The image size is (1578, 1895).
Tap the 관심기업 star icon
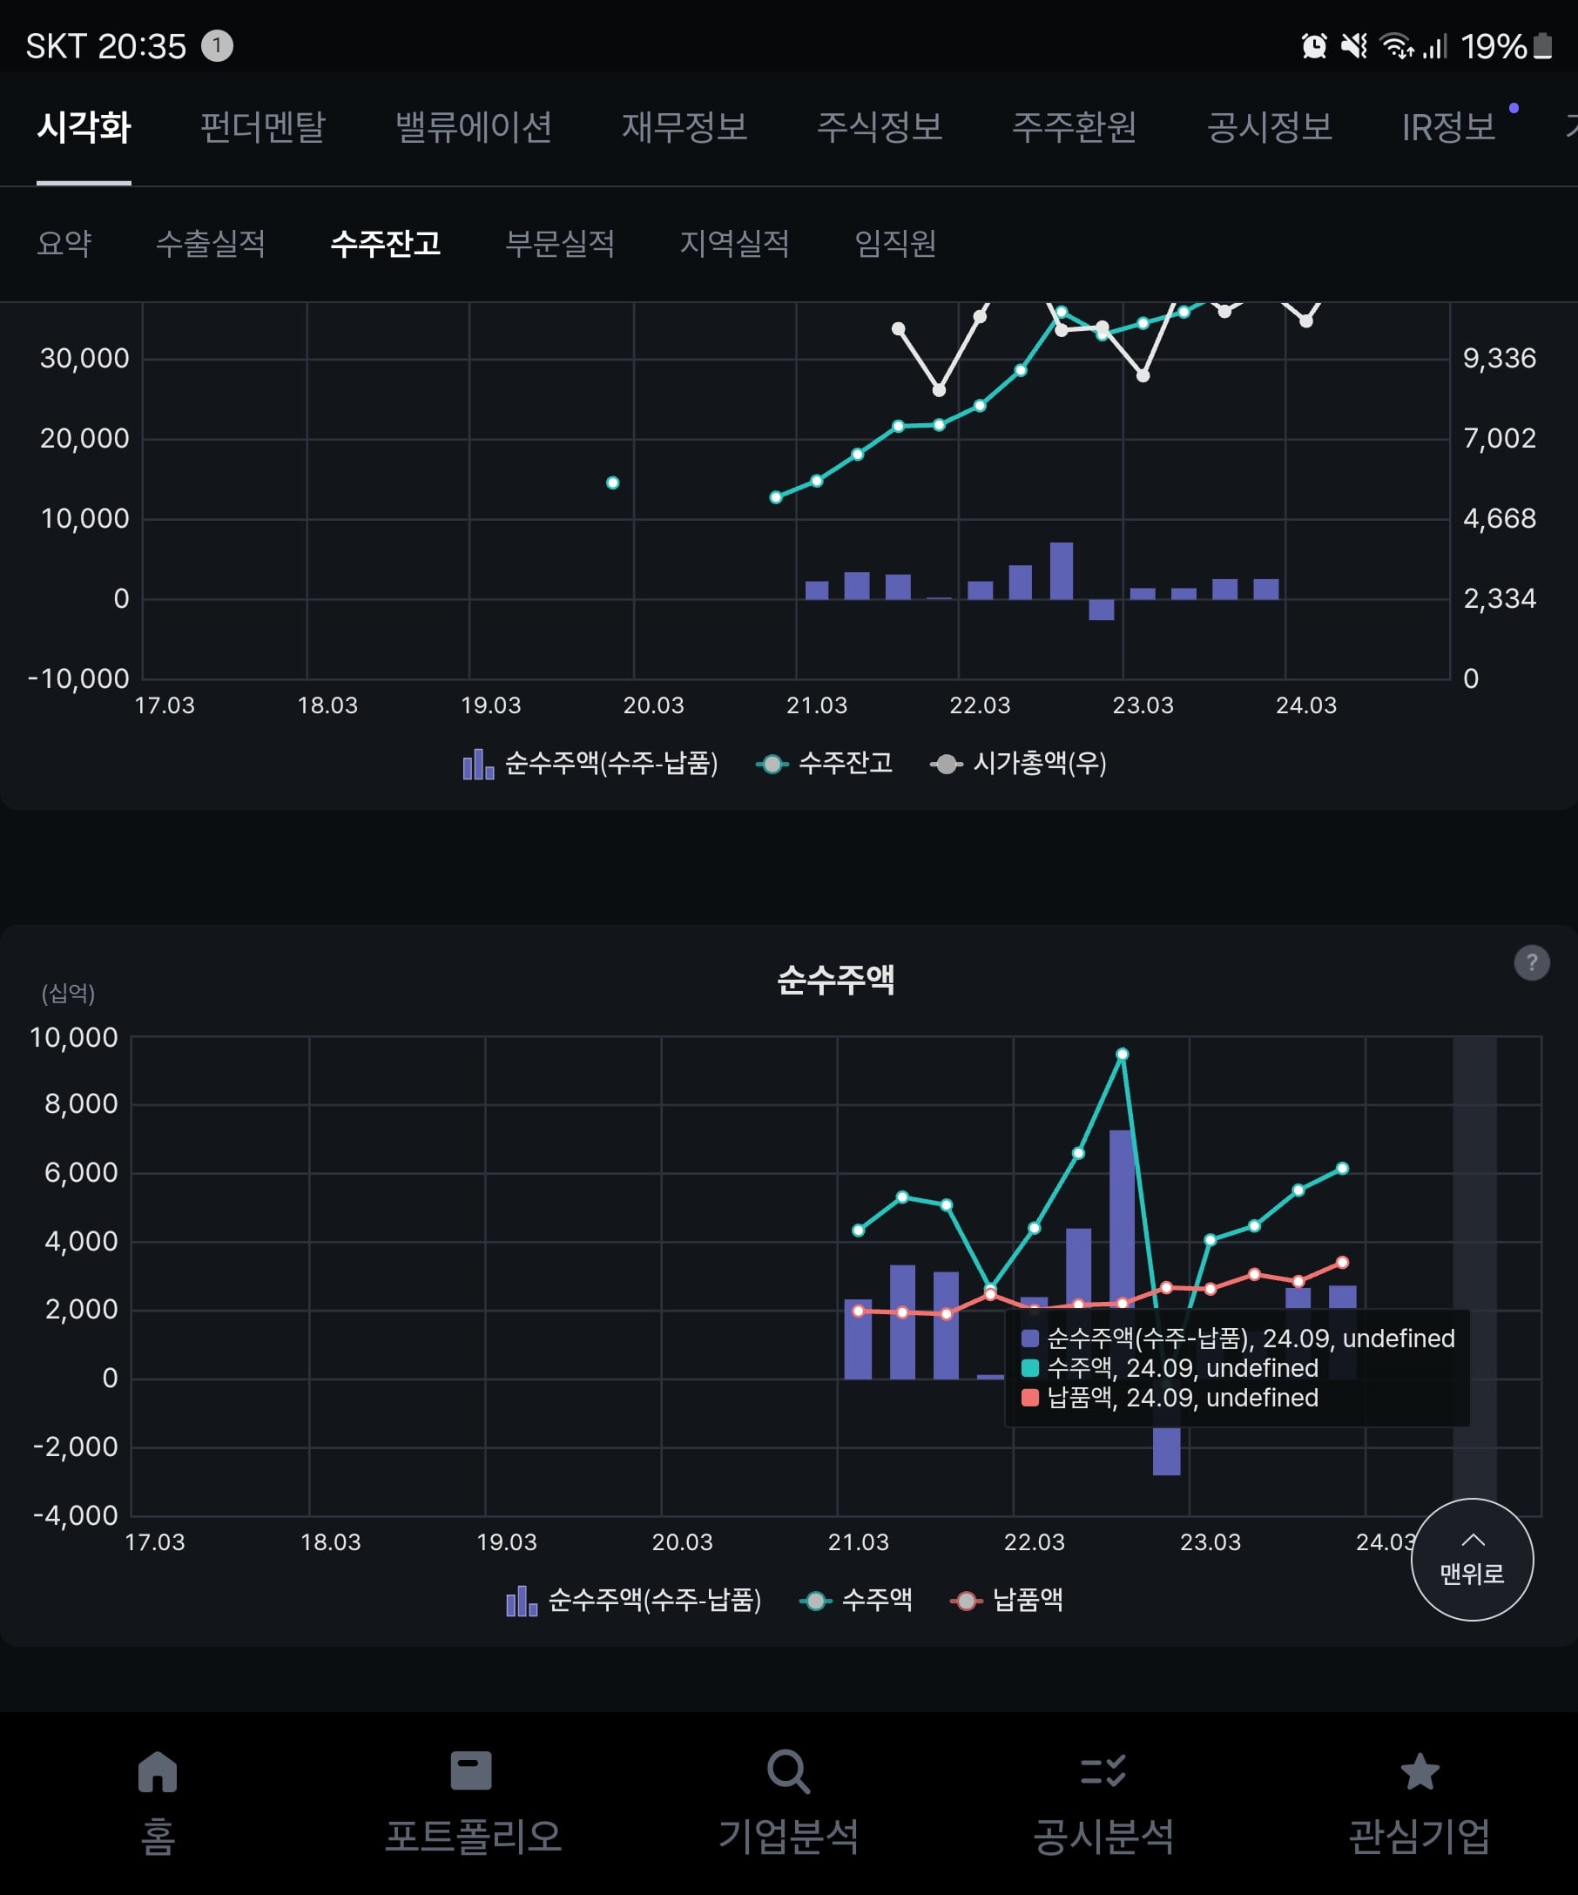(1420, 1770)
